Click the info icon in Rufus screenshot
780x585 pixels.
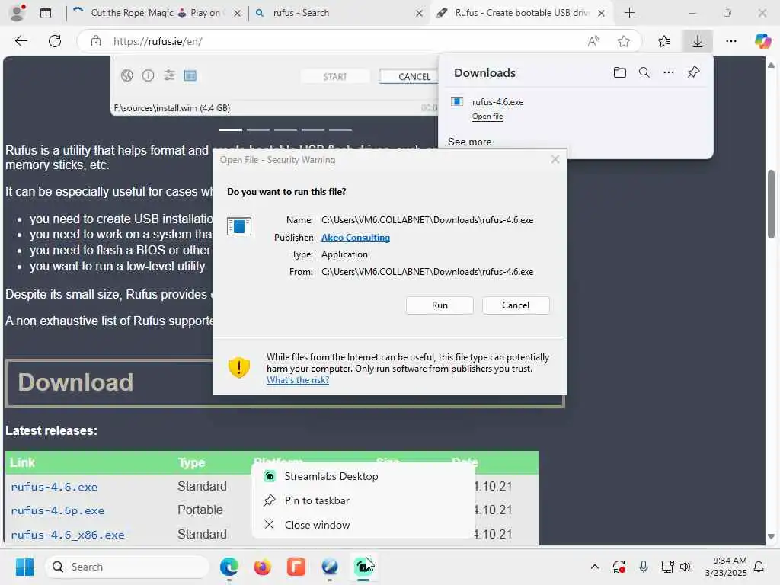pyautogui.click(x=148, y=75)
